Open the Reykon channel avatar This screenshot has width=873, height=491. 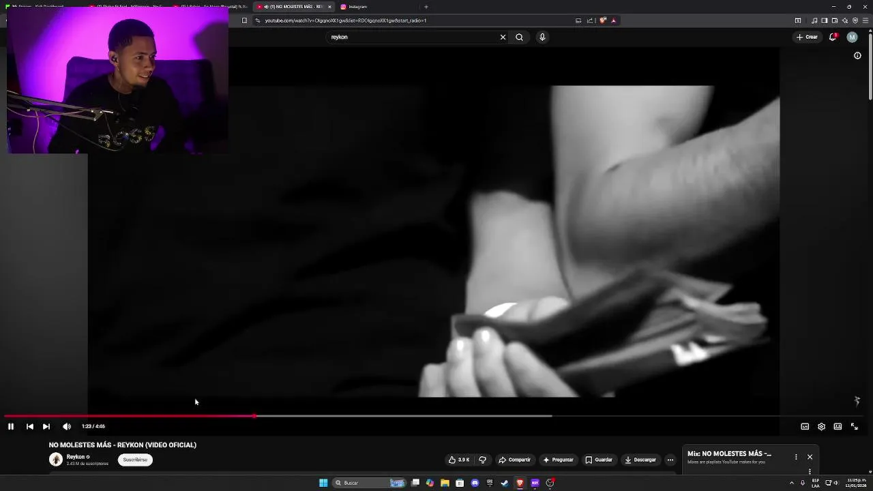pyautogui.click(x=56, y=460)
